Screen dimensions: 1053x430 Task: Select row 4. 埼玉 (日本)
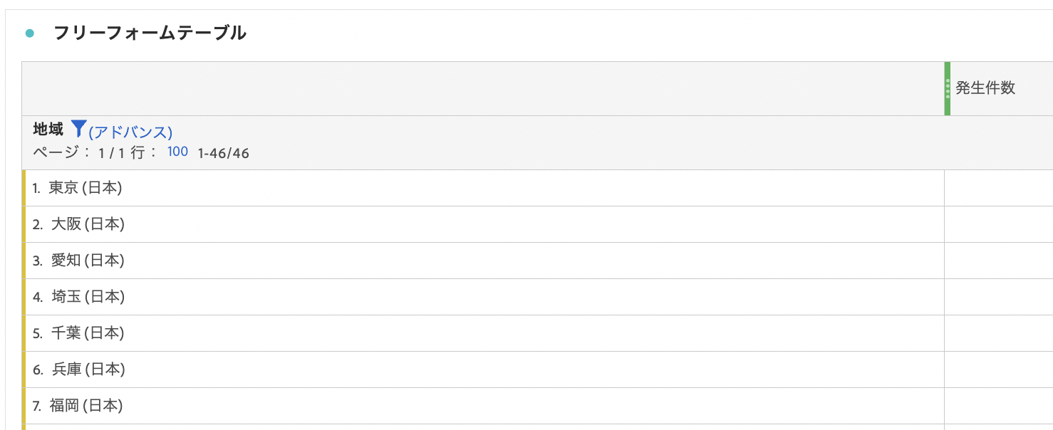(x=484, y=297)
